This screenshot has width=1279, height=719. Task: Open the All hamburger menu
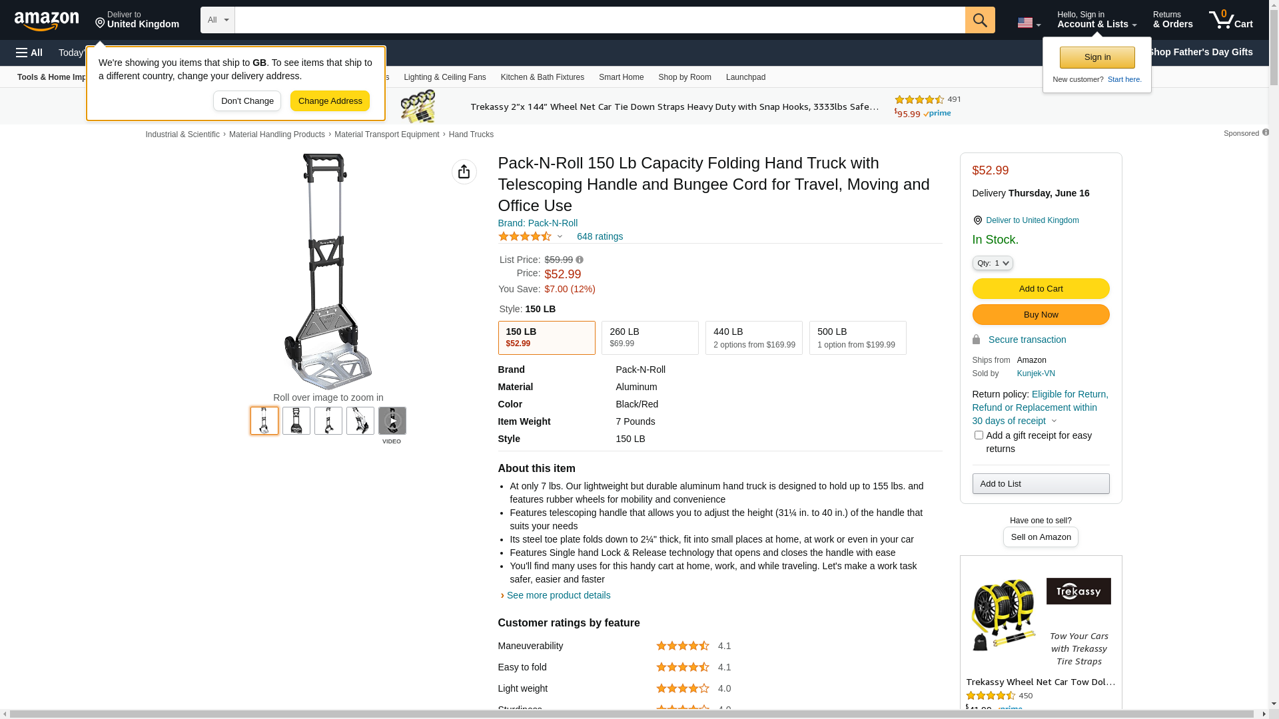(29, 53)
